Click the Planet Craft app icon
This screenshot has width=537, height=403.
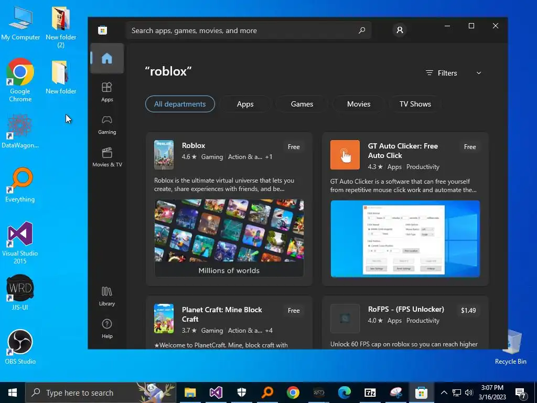coord(164,319)
